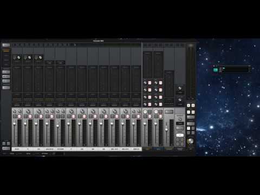This screenshot has width=260, height=195.
Task: Click the wide button at the sidebar bottom
Action: coord(6,148)
